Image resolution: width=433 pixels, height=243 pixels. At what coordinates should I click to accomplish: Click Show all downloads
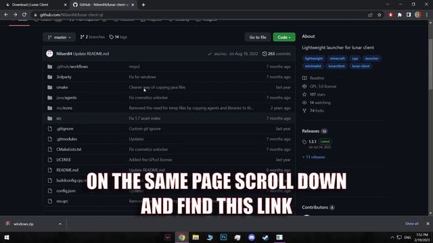(411, 223)
